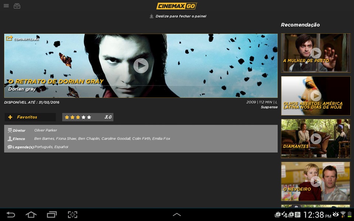The height and width of the screenshot is (221, 354).
Task: Click the availability date 31/03/2016
Action: coord(49,102)
